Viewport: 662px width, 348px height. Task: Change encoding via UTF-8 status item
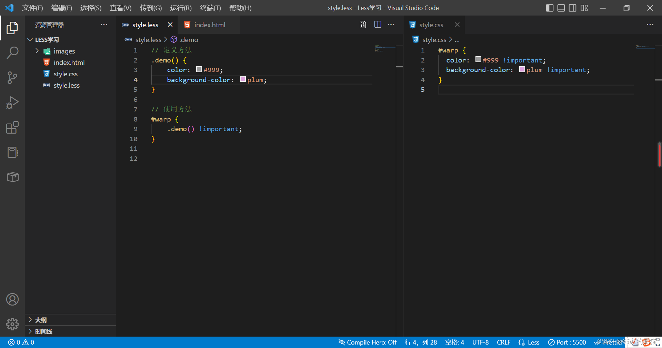click(x=480, y=342)
